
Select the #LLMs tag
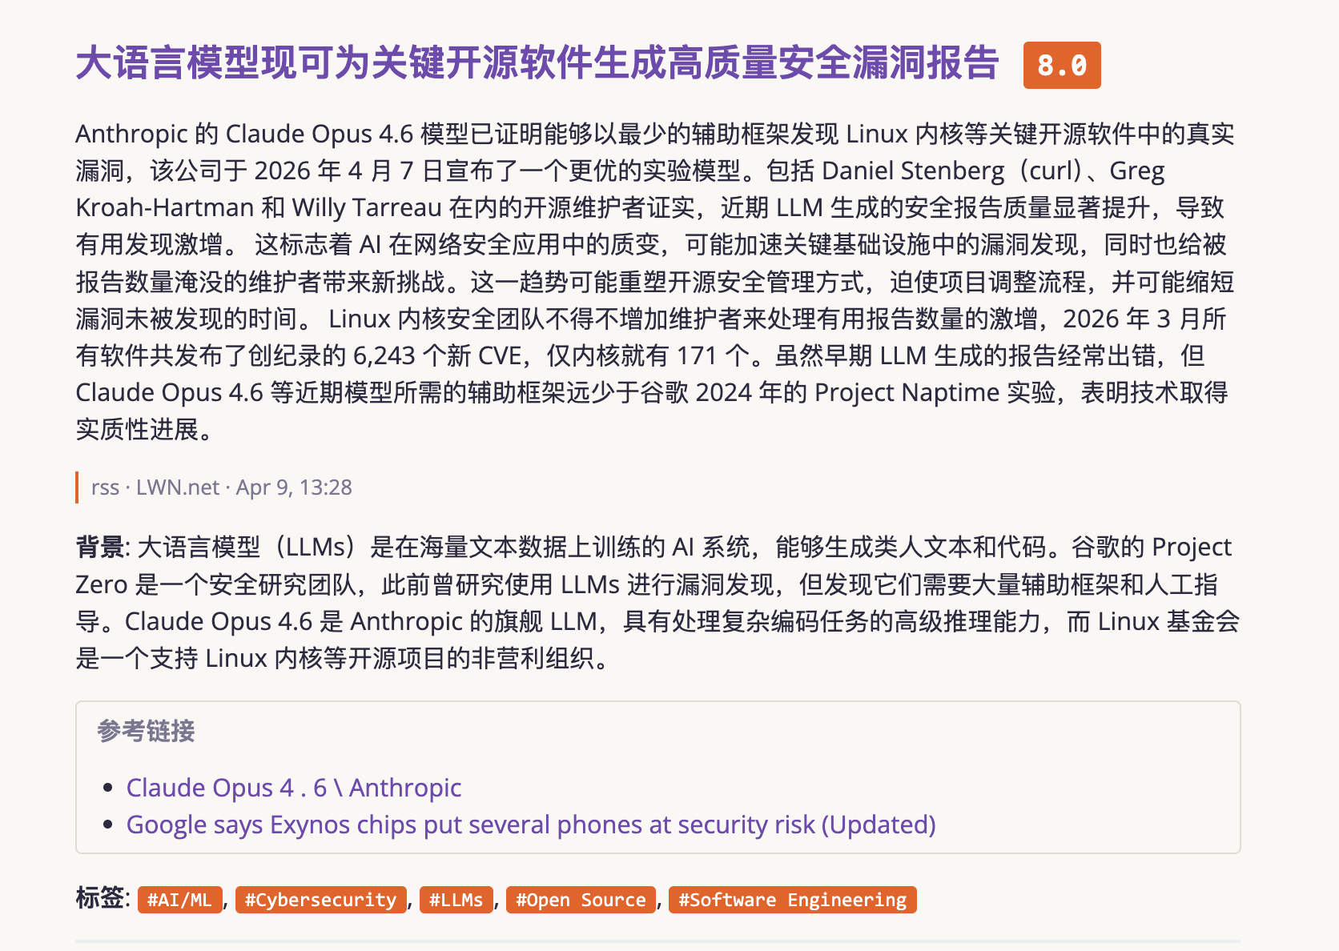[456, 900]
